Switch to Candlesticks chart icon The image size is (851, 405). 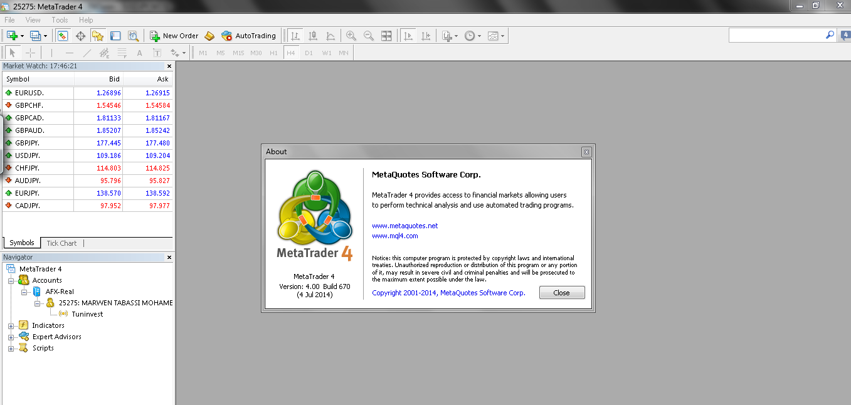(x=313, y=36)
